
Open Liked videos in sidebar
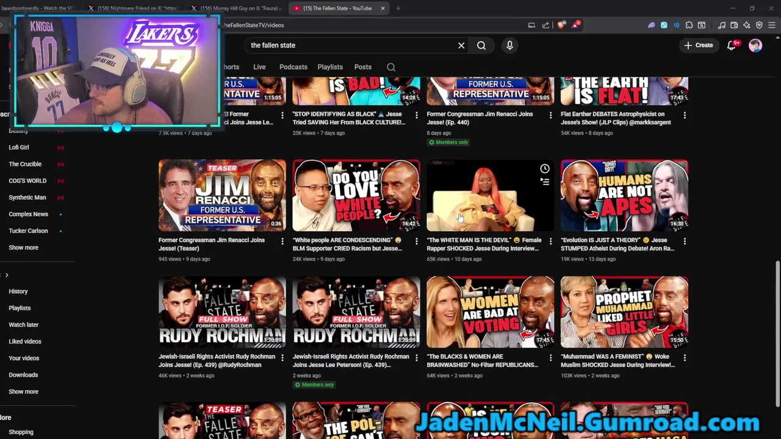[x=25, y=341]
